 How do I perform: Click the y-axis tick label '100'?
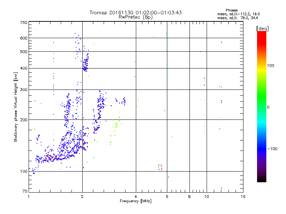pos(24,172)
